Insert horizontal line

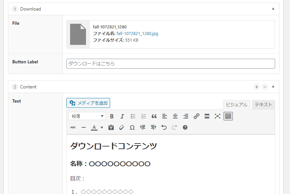point(84,127)
